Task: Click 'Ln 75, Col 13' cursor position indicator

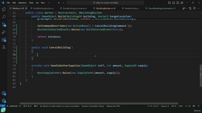Action: 153,106
